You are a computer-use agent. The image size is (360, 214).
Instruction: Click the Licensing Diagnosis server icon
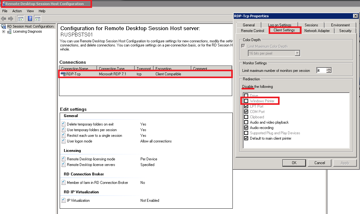9,31
